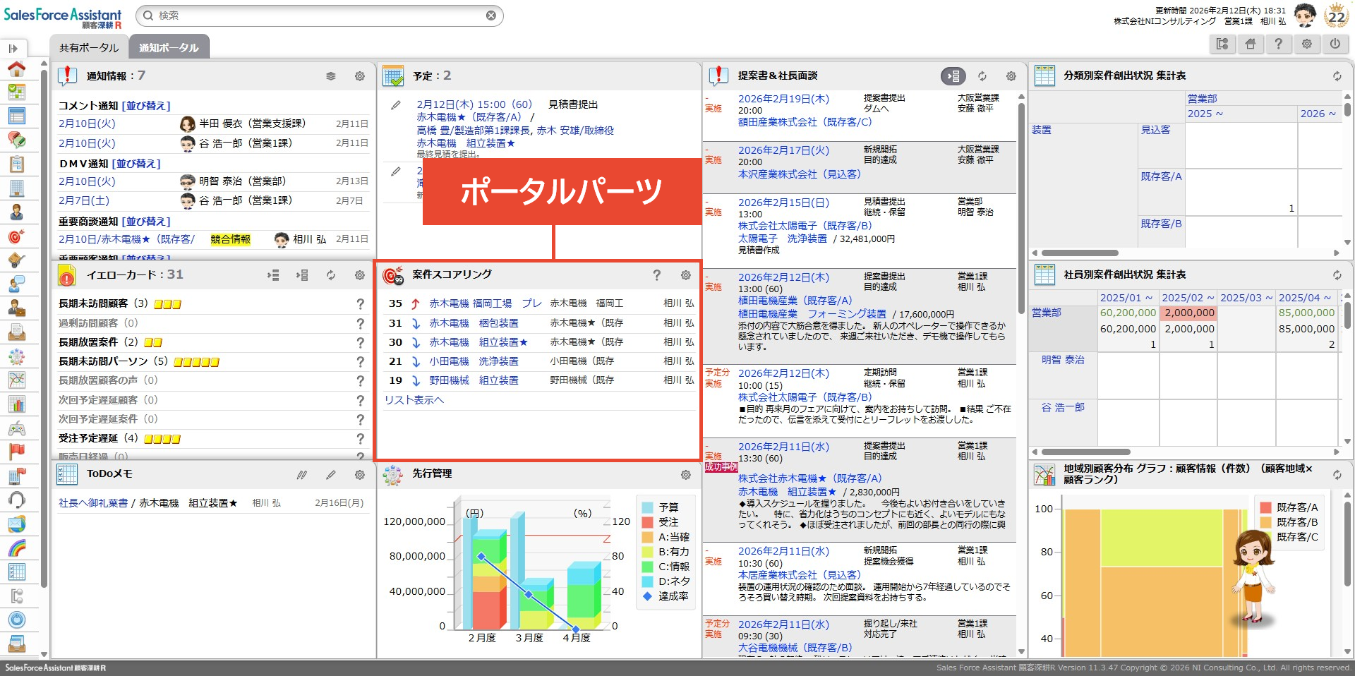Toggle 既存客/A legend in the region chart

tap(1289, 507)
